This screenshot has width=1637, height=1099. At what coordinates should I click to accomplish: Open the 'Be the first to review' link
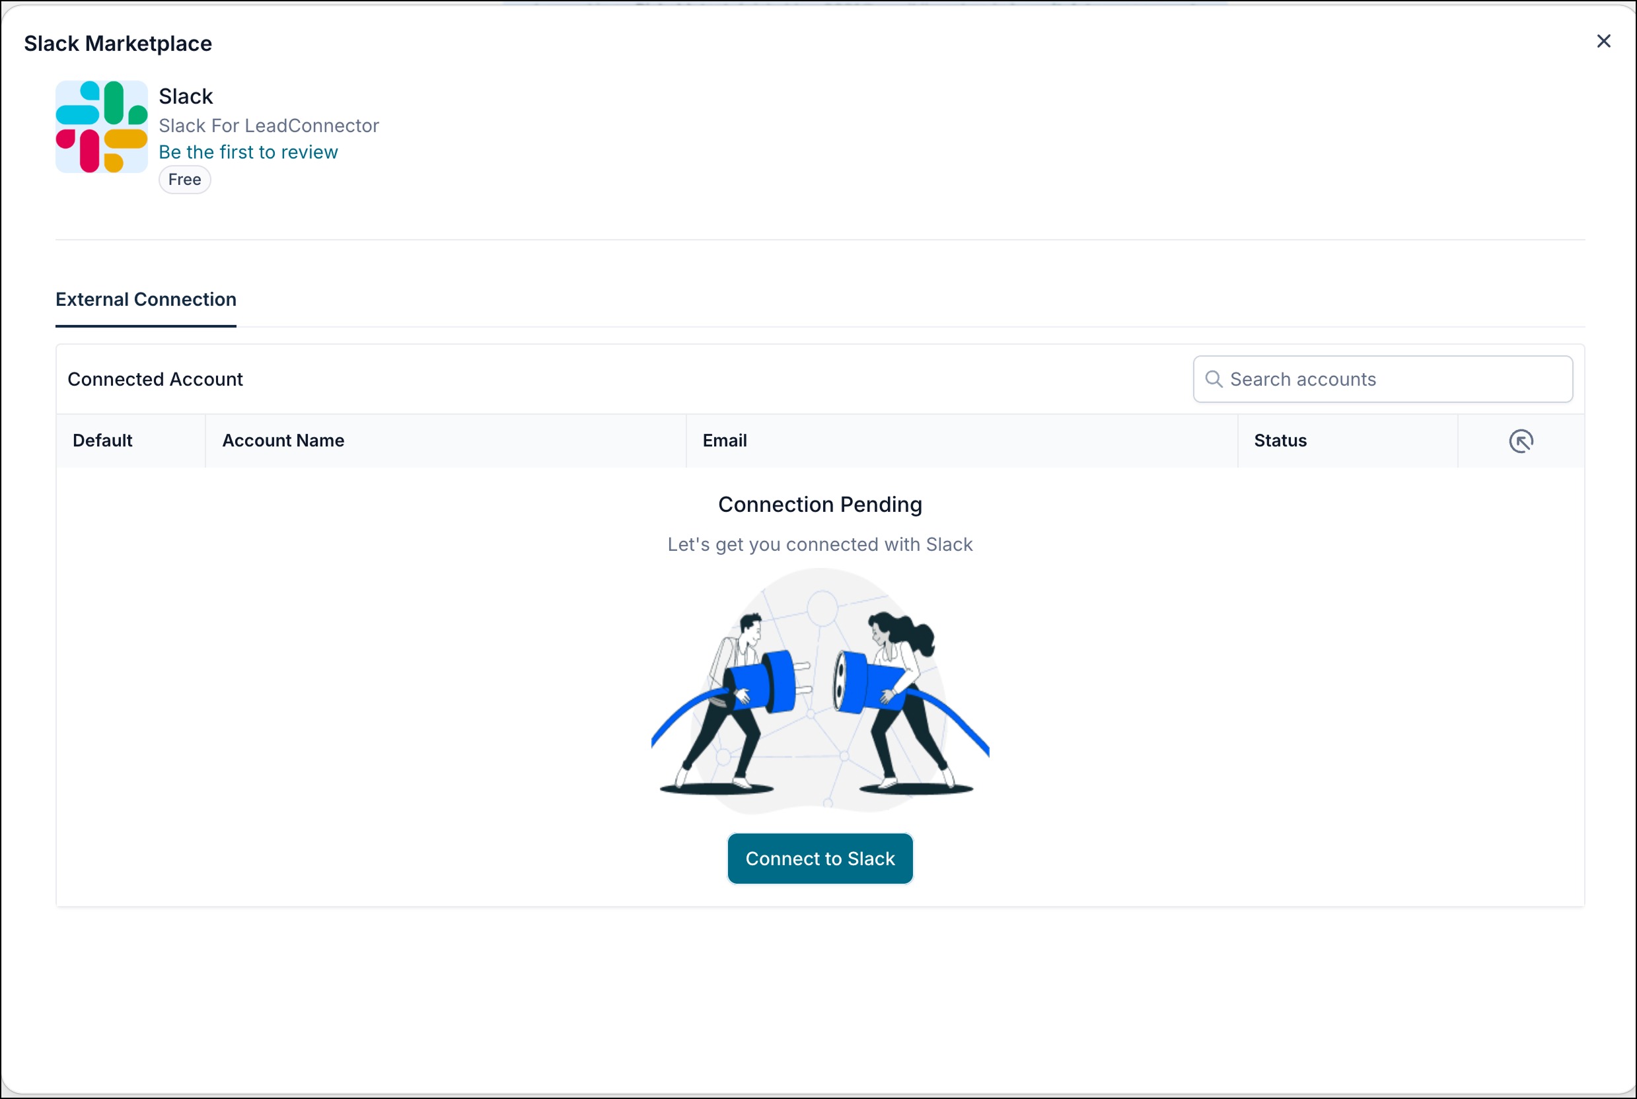pyautogui.click(x=248, y=152)
